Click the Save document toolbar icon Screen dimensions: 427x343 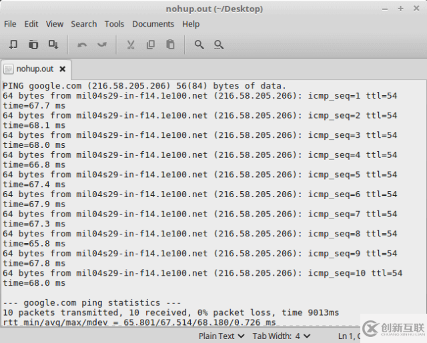click(53, 45)
